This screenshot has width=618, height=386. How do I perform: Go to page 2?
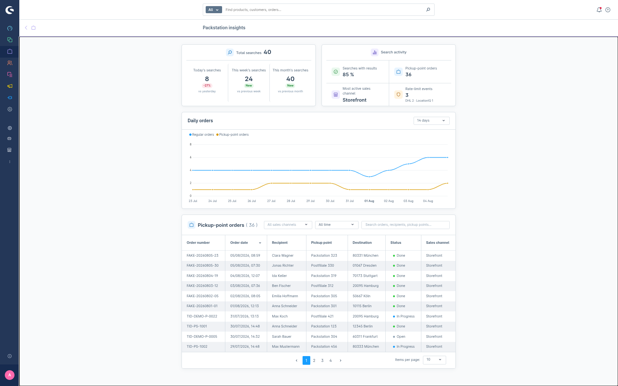coord(314,361)
